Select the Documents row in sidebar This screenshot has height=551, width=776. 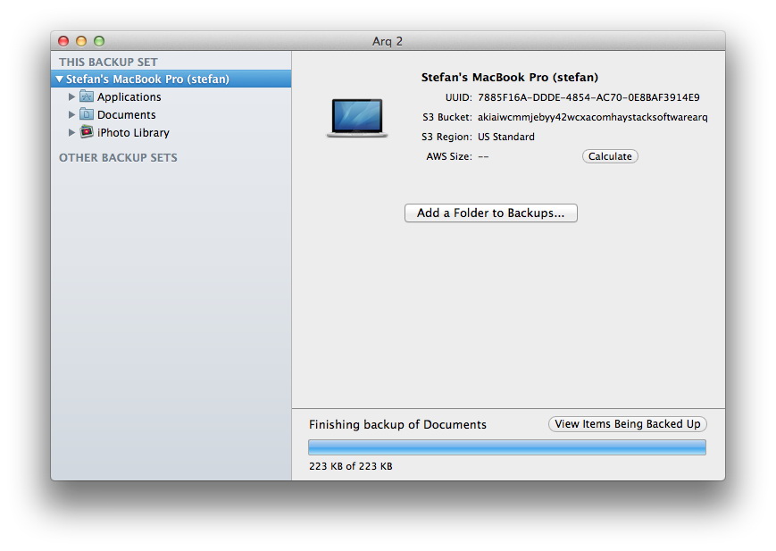171,114
